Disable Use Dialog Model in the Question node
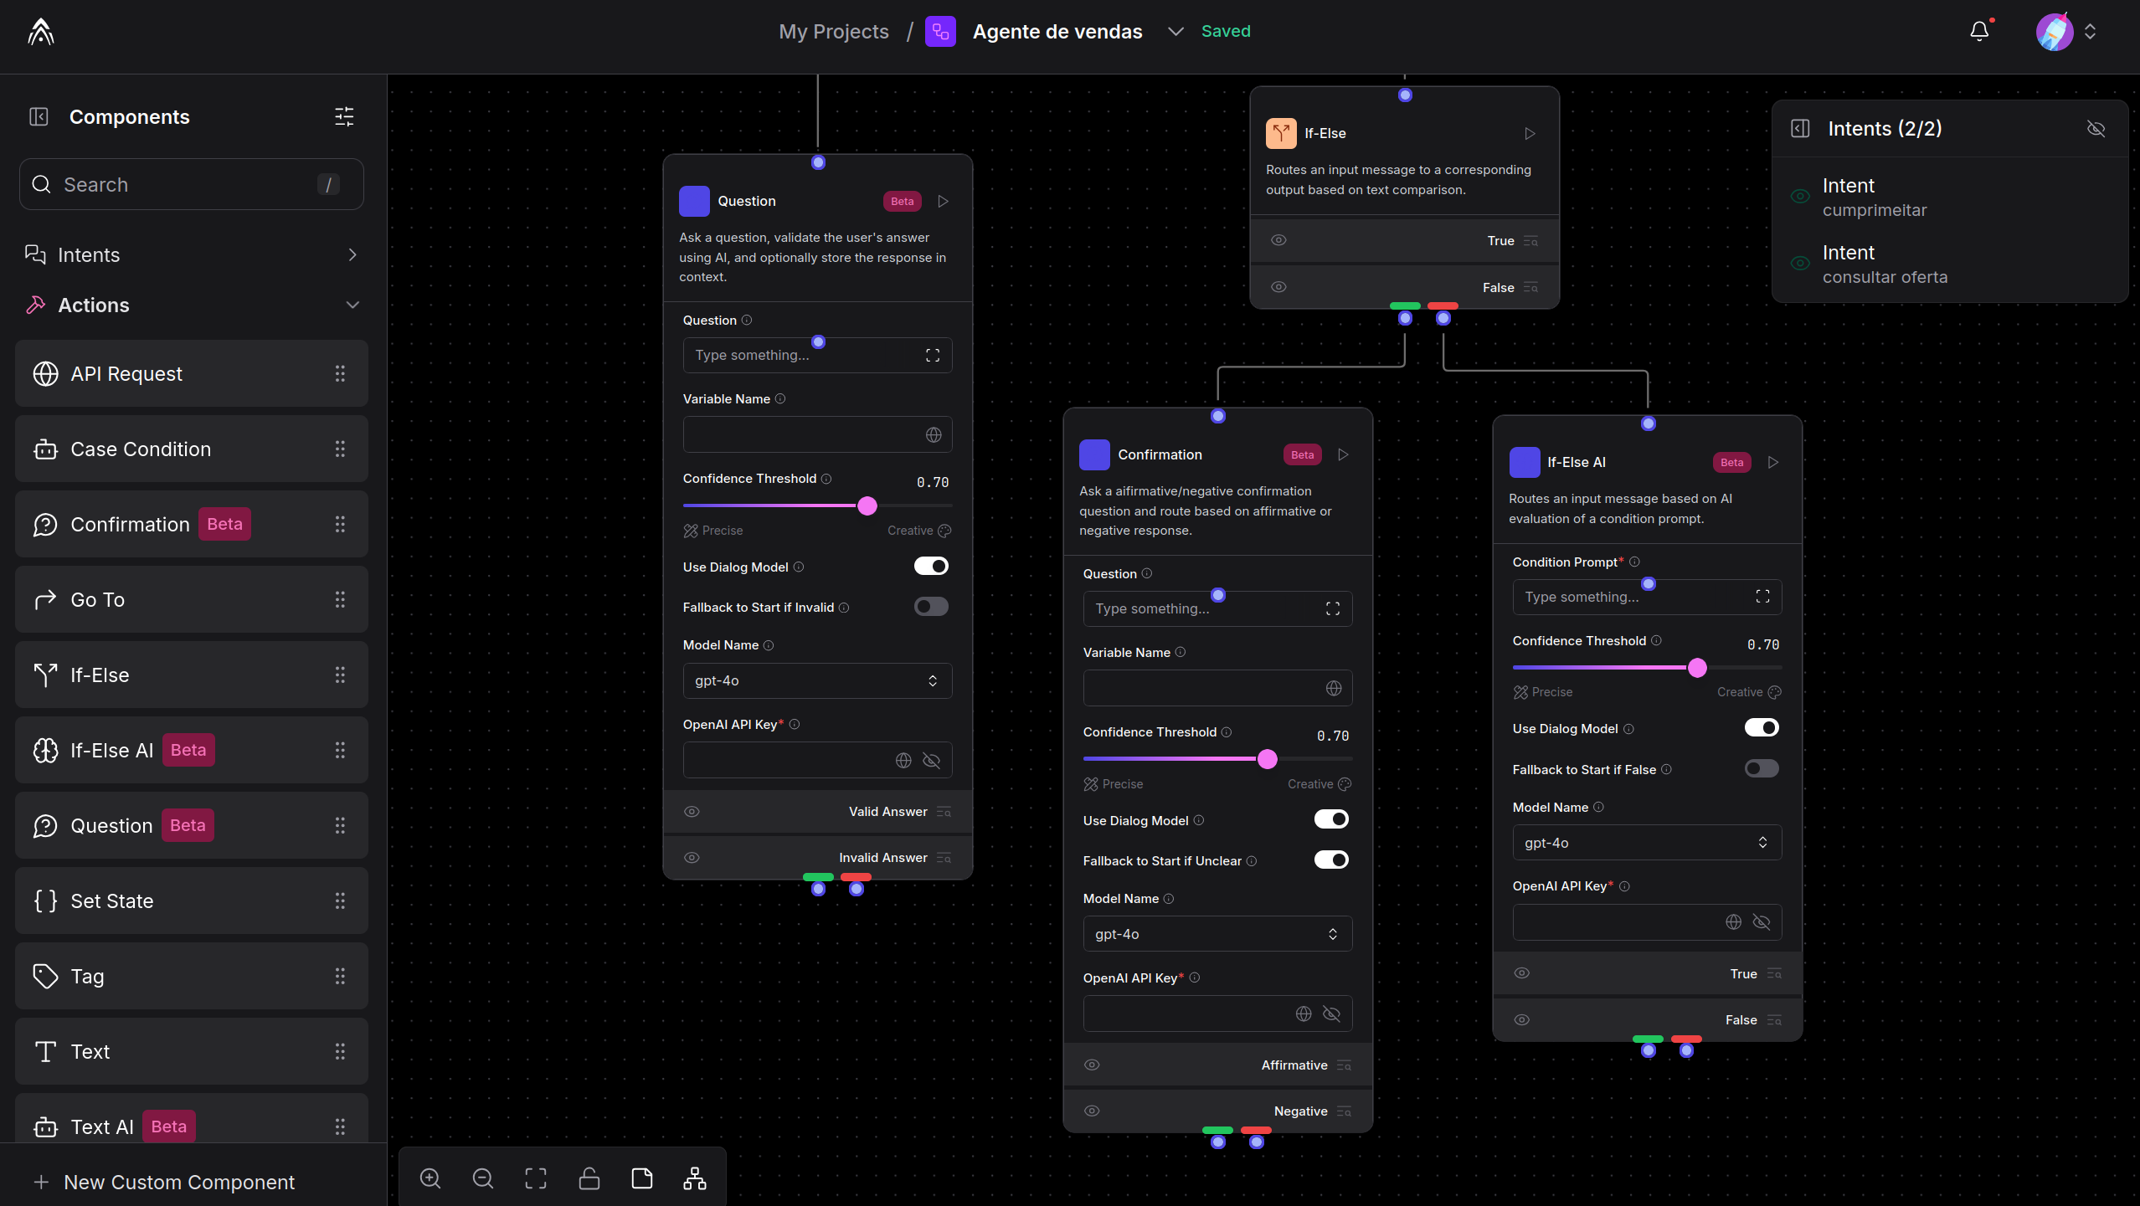This screenshot has width=2140, height=1206. coord(931,566)
